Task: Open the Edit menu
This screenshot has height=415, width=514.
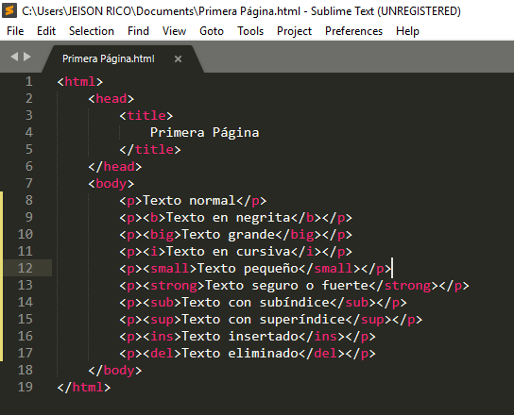Action: pyautogui.click(x=46, y=31)
